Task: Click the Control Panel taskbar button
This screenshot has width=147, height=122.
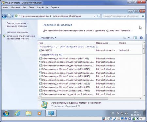Action: click(x=51, y=113)
